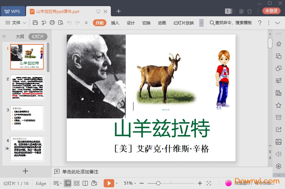Click the slide panel scrollbar
Screen dimensions: 285x189
[x=48, y=57]
